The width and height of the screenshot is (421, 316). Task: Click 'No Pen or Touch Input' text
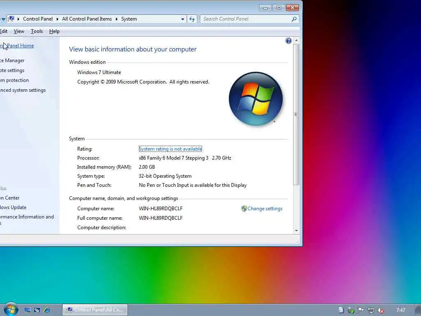[192, 185]
